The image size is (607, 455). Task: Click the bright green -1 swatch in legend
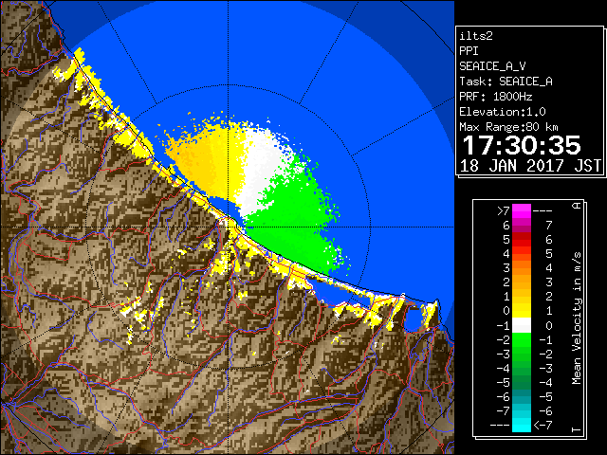[x=522, y=339]
